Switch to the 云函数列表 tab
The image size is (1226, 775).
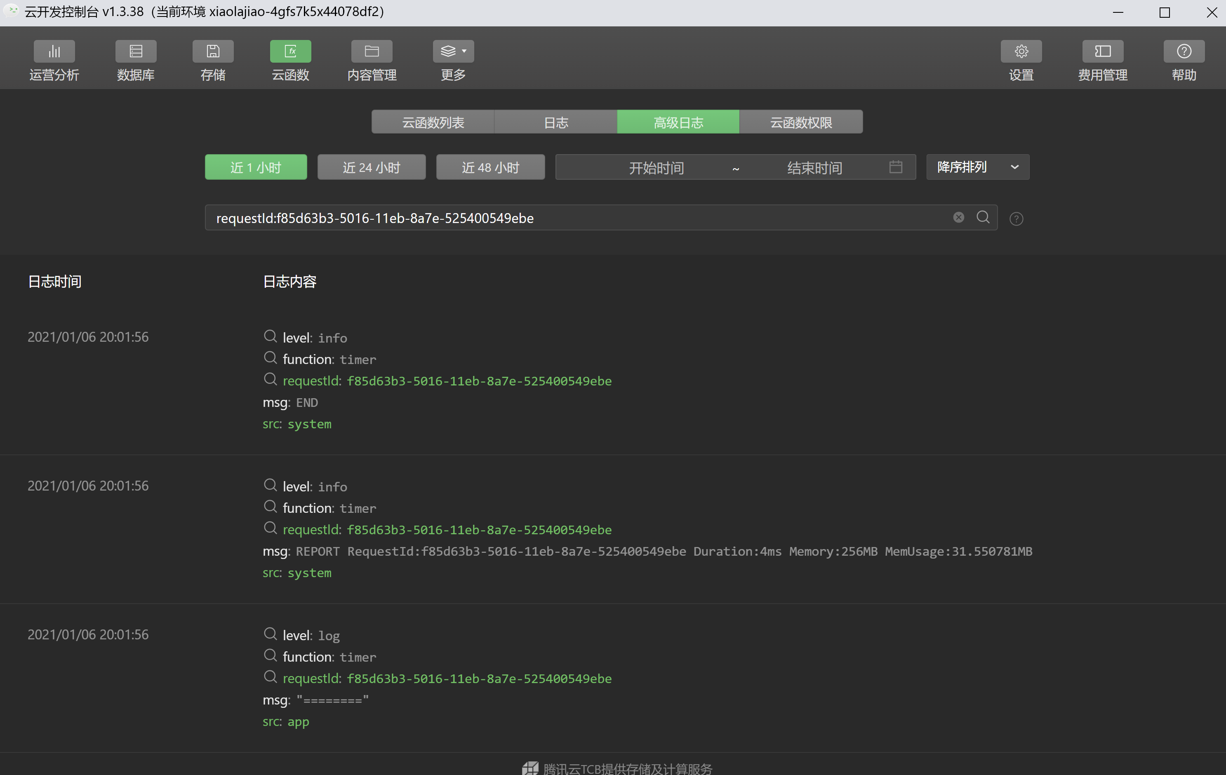(x=433, y=122)
